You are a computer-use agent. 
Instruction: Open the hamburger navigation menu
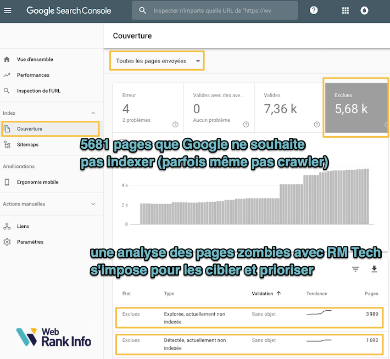(8, 10)
